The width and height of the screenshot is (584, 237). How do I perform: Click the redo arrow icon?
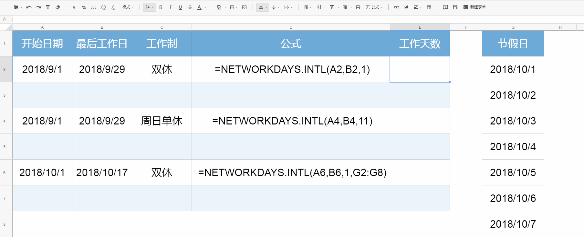pyautogui.click(x=38, y=7)
